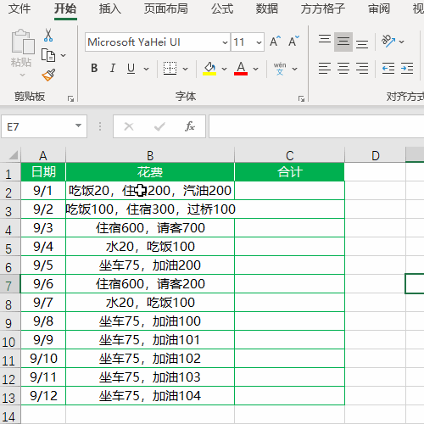This screenshot has height=424, width=424.
Task: Activate the Format Painter brush
Action: [48, 75]
